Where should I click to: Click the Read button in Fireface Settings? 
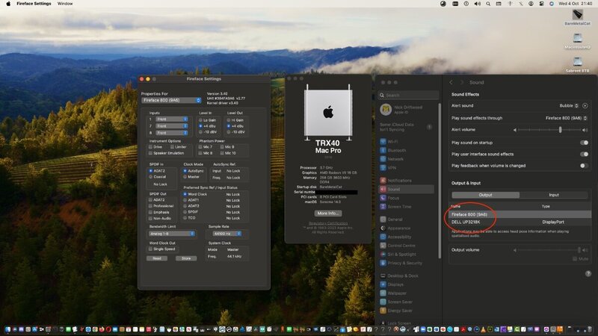click(x=157, y=258)
